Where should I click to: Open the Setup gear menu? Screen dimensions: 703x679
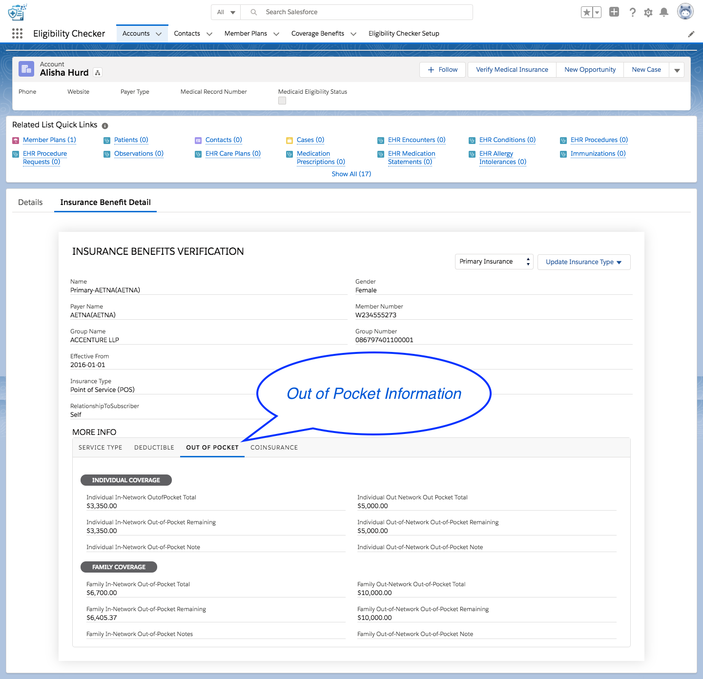point(648,12)
